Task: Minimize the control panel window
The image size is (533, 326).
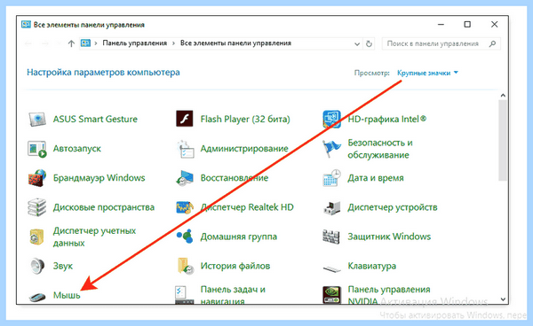Action: [441, 25]
